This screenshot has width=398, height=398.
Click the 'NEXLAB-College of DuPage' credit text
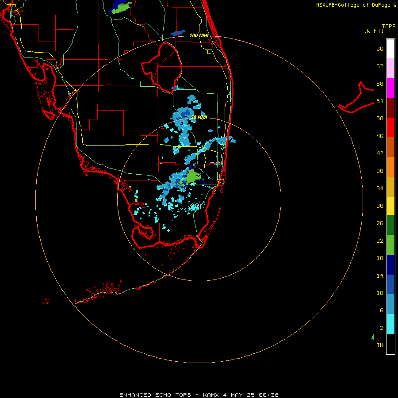coord(353,5)
